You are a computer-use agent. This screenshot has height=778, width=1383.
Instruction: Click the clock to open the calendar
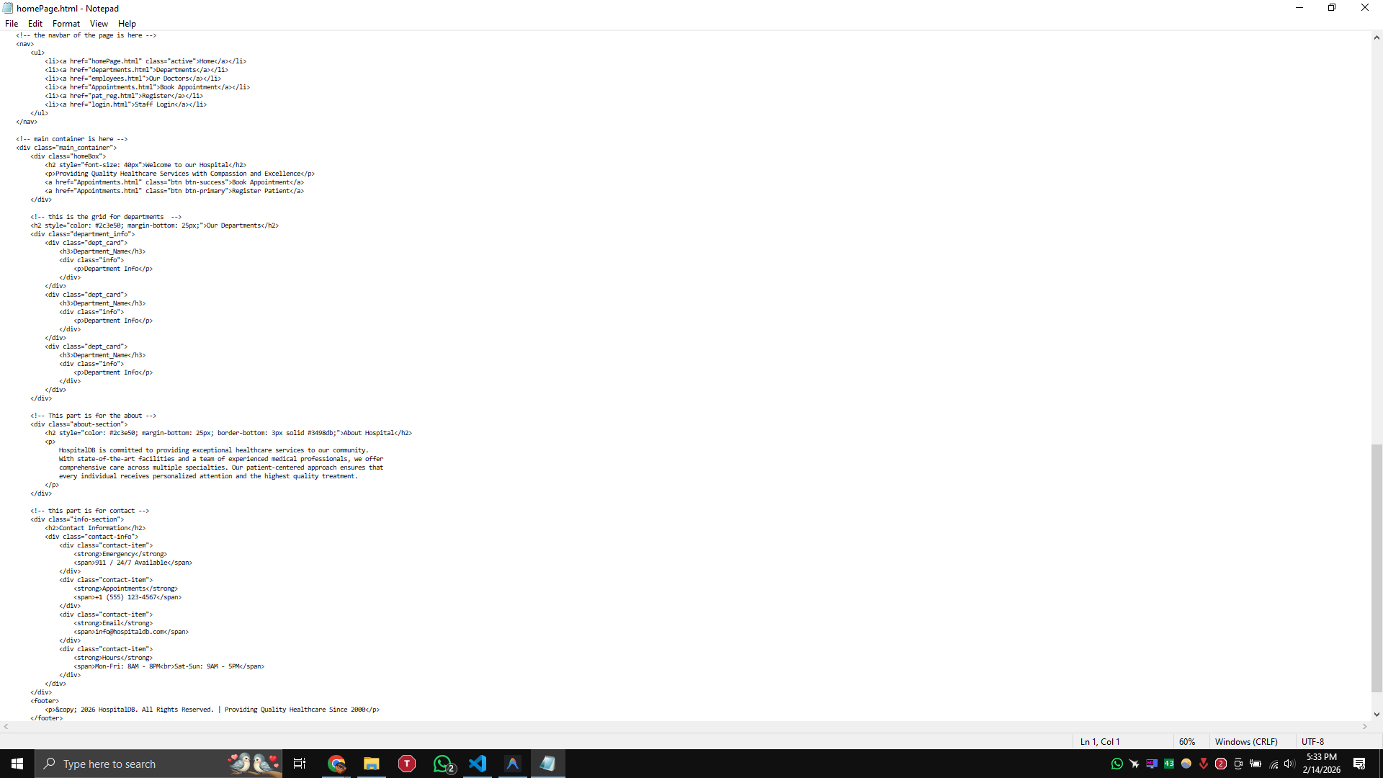point(1322,764)
